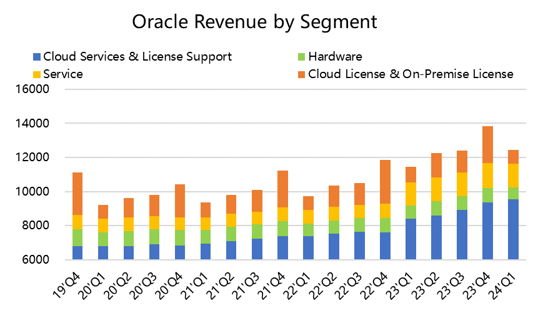Select the orange segment of the 20'Q4 bar

pyautogui.click(x=180, y=201)
